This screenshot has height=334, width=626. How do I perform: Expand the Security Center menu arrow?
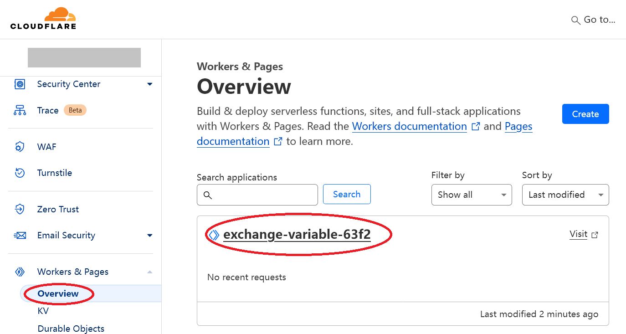[x=150, y=84]
